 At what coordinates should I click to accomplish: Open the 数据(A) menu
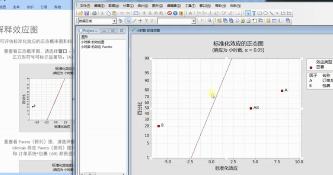click(x=114, y=6)
